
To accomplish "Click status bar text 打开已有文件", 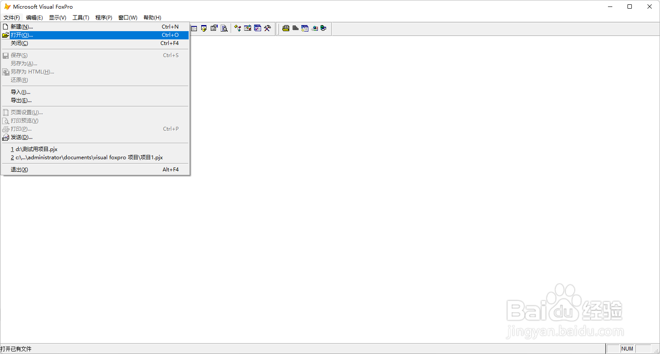I will [16, 349].
